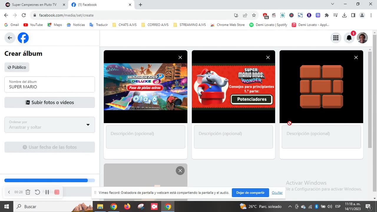Image resolution: width=377 pixels, height=212 pixels.
Task: Restart the recording with the circular arrow
Action: (x=37, y=192)
